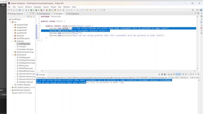Click the Open Console icon
203x114 pixels.
pyautogui.click(x=191, y=74)
